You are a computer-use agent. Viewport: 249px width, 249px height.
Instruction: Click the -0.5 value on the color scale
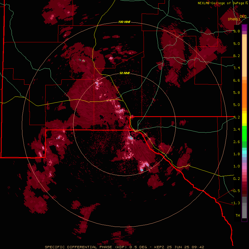235,191
